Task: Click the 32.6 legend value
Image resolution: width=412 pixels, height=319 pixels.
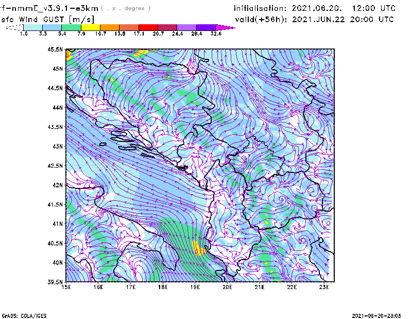Action: click(x=216, y=34)
